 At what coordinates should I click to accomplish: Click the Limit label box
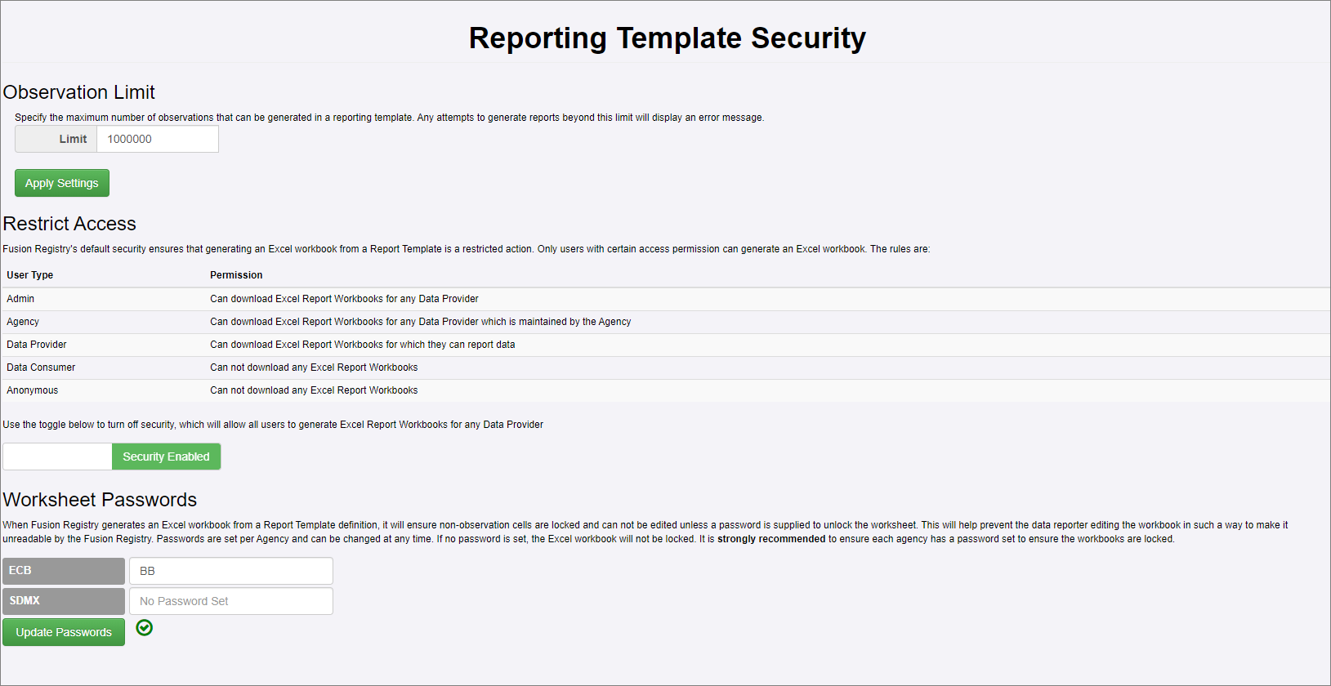pyautogui.click(x=56, y=139)
